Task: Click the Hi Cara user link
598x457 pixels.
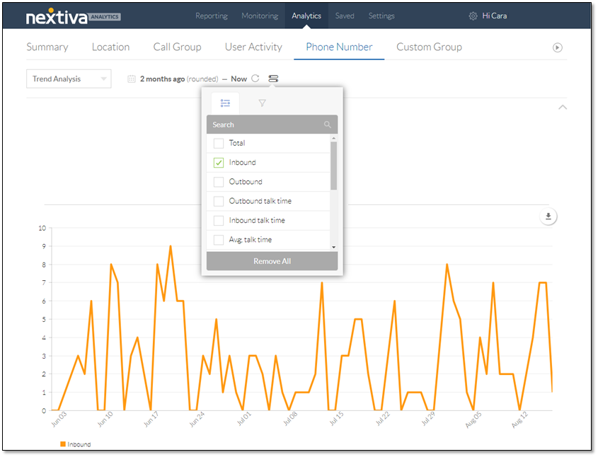Action: (x=494, y=16)
